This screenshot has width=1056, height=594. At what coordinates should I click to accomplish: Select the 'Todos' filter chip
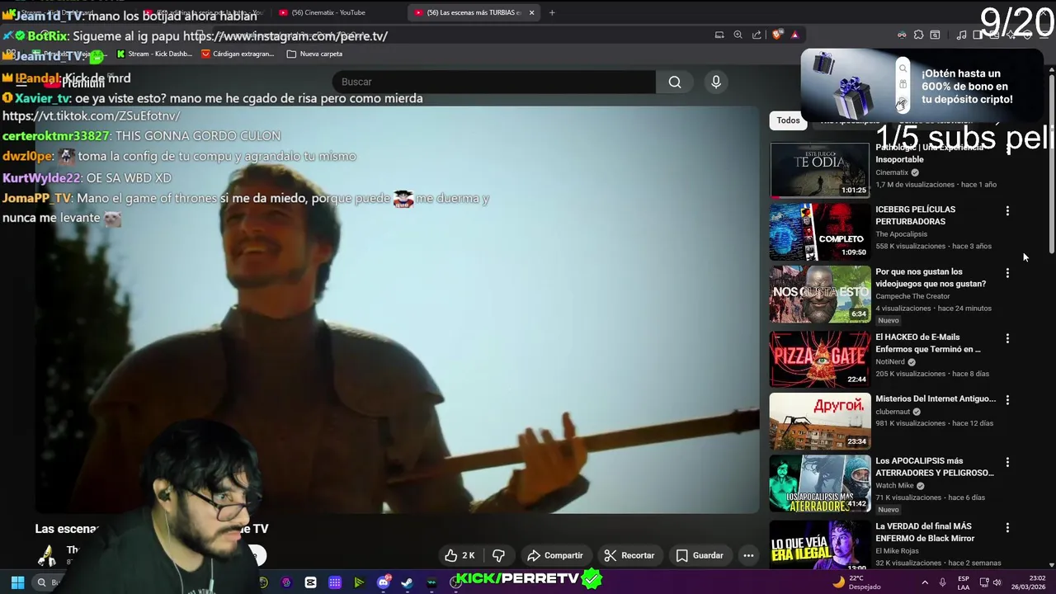pyautogui.click(x=788, y=120)
